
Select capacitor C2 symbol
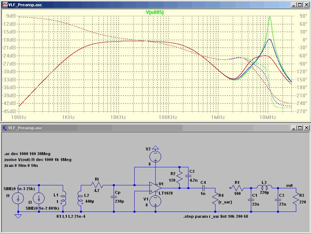188,176
